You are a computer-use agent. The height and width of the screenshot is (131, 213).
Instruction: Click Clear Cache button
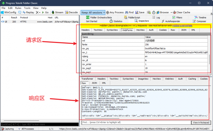coord(181,12)
